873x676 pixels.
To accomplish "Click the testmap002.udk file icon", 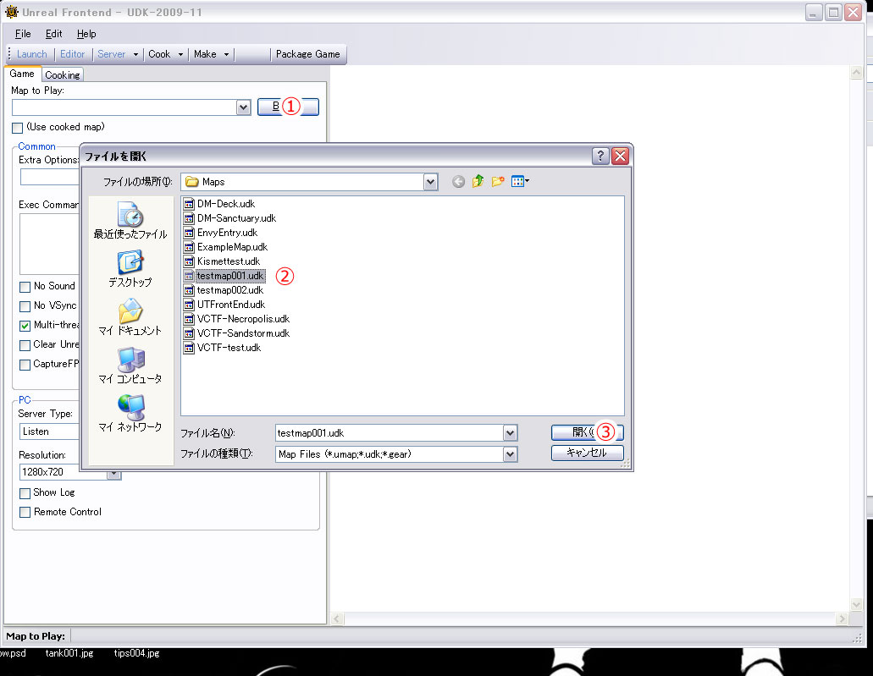I will coord(190,290).
